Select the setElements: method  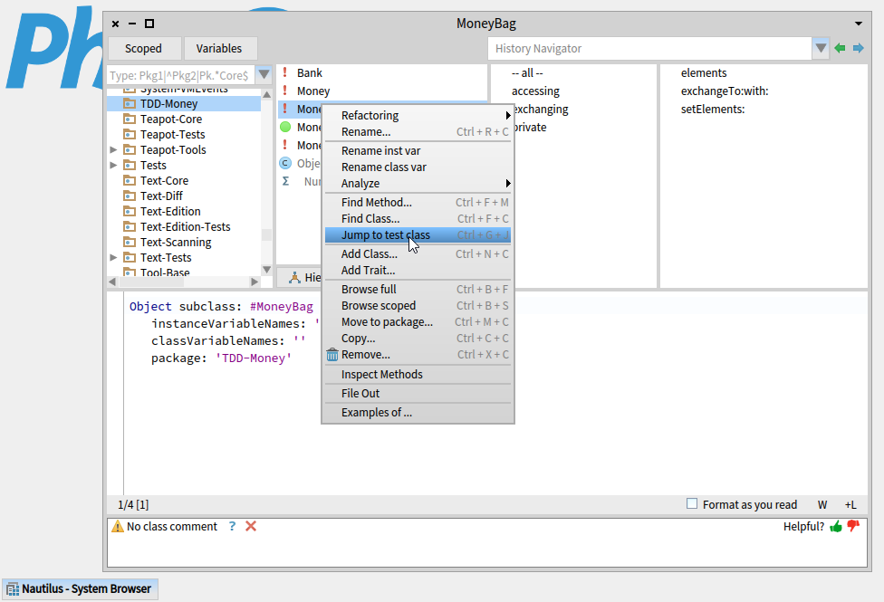coord(713,109)
